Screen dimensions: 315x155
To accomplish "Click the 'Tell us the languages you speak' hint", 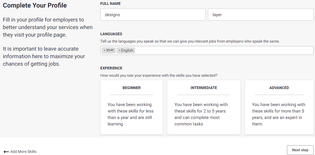I will pos(190,41).
